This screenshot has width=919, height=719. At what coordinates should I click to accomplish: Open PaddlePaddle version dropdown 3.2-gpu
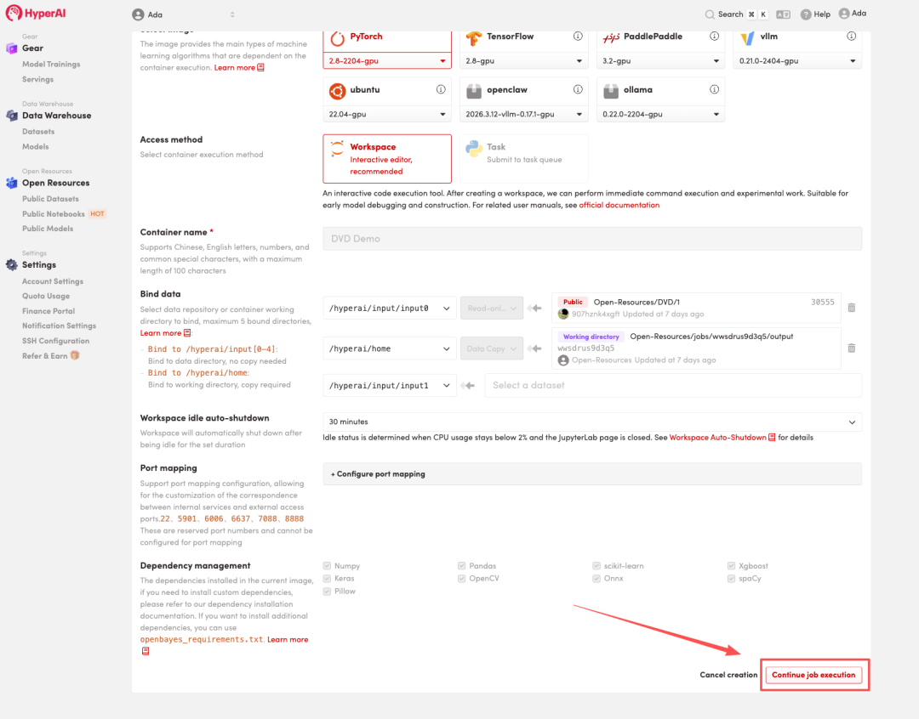coord(660,61)
